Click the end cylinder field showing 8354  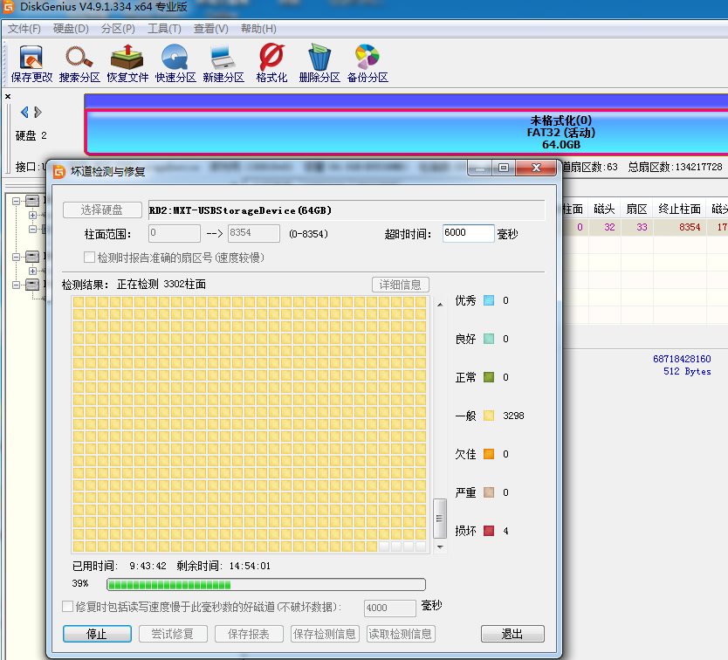pos(254,233)
